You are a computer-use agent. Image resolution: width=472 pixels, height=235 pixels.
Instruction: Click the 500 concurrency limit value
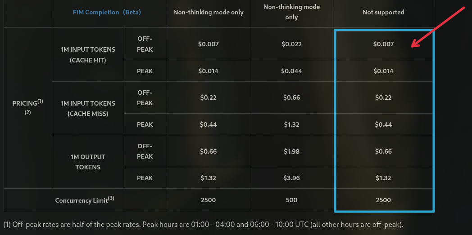291,200
